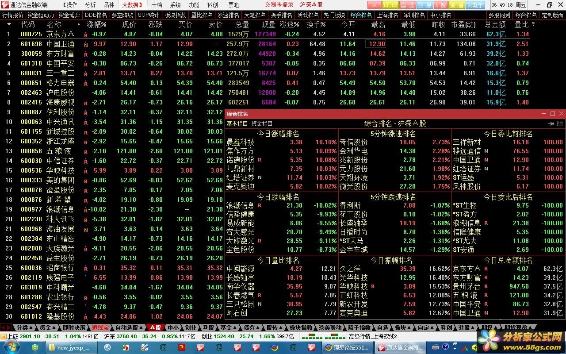Open the 上海排名 tab
Viewport: 566px width, 354px height.
pyautogui.click(x=387, y=15)
